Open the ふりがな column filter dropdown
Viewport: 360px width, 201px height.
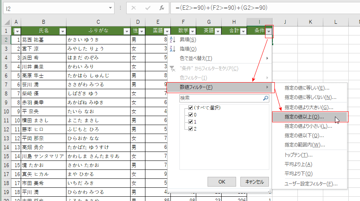click(x=127, y=32)
